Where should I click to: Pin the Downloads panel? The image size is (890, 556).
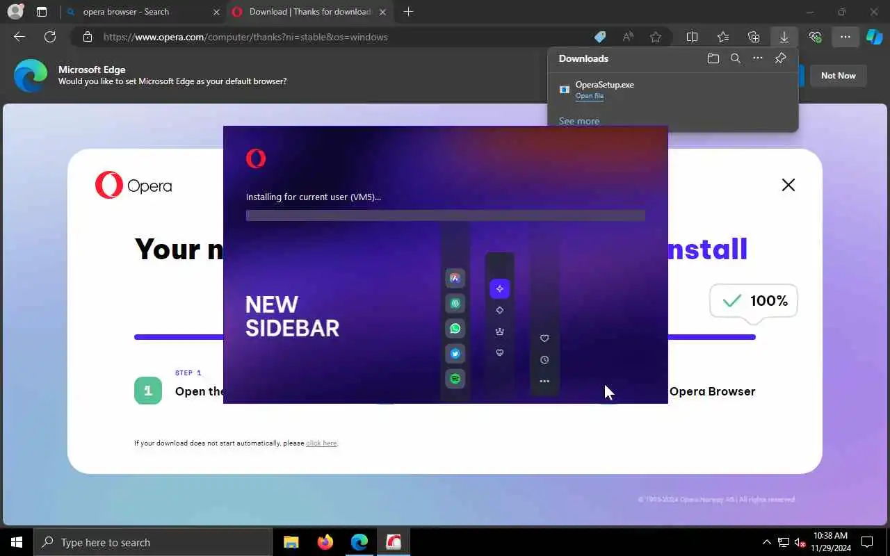tap(780, 58)
